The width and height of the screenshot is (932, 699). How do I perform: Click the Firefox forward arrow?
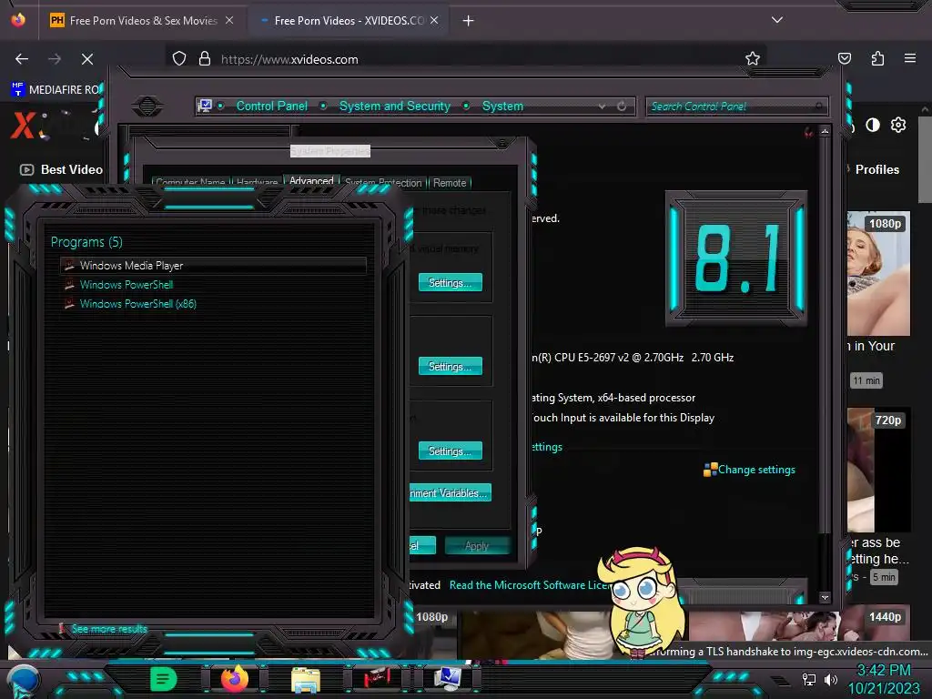tap(54, 59)
